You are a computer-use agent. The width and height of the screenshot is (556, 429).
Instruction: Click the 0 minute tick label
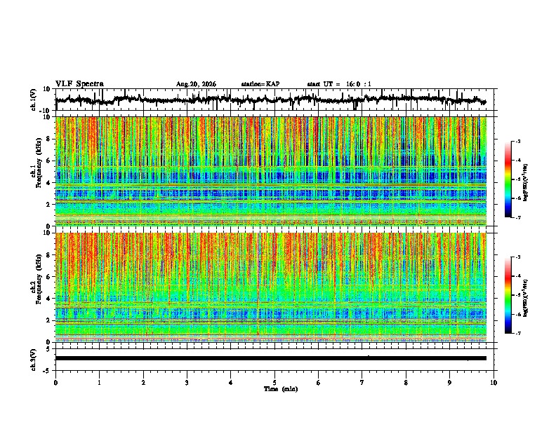55,383
